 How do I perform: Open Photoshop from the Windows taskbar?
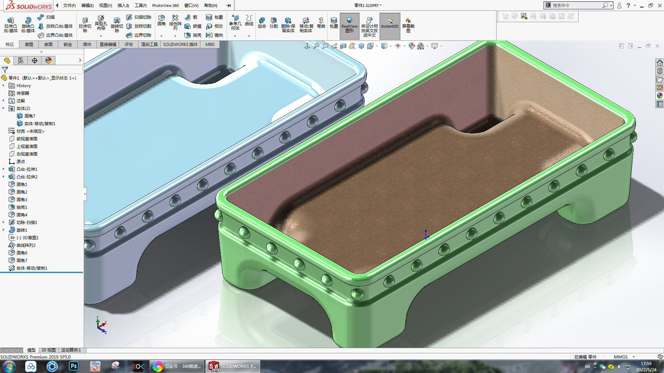[x=73, y=366]
